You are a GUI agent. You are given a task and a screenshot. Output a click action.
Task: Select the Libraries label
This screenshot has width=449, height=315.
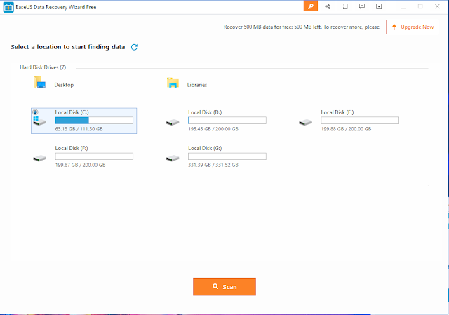click(x=197, y=85)
